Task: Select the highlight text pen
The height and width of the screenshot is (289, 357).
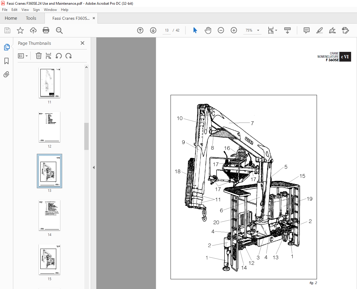Action: [320, 30]
